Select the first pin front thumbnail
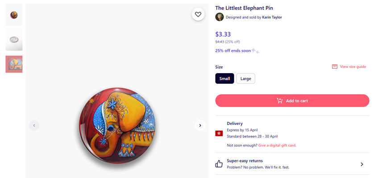 pos(14,15)
